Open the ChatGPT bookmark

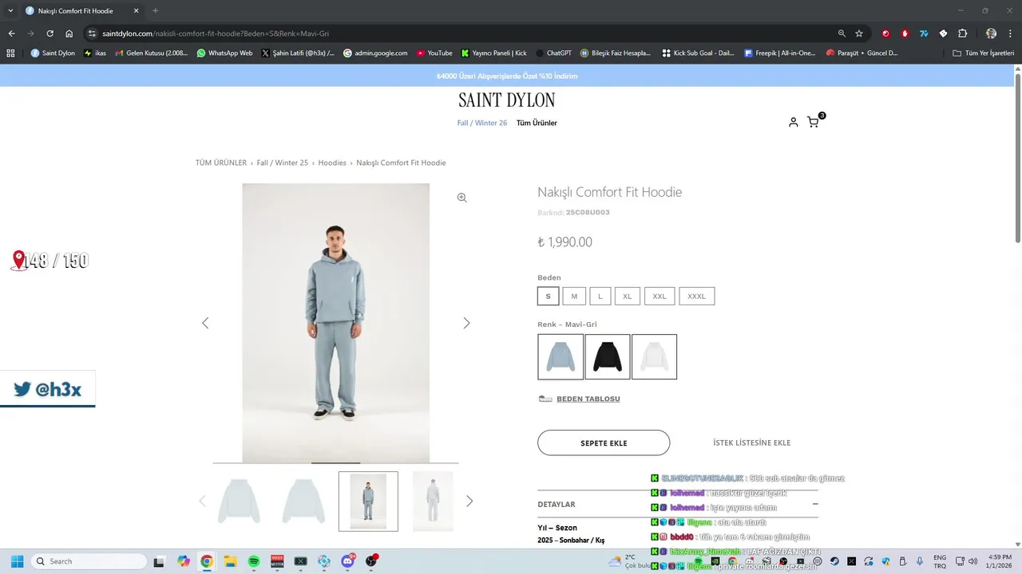(x=553, y=53)
